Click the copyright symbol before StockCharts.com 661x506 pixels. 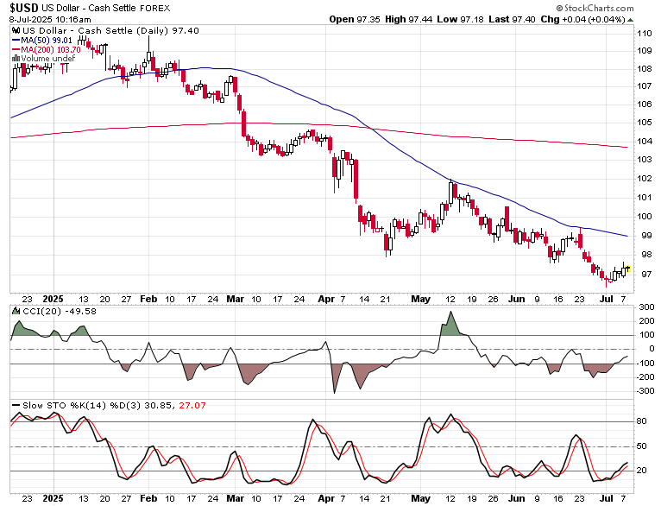pyautogui.click(x=559, y=8)
